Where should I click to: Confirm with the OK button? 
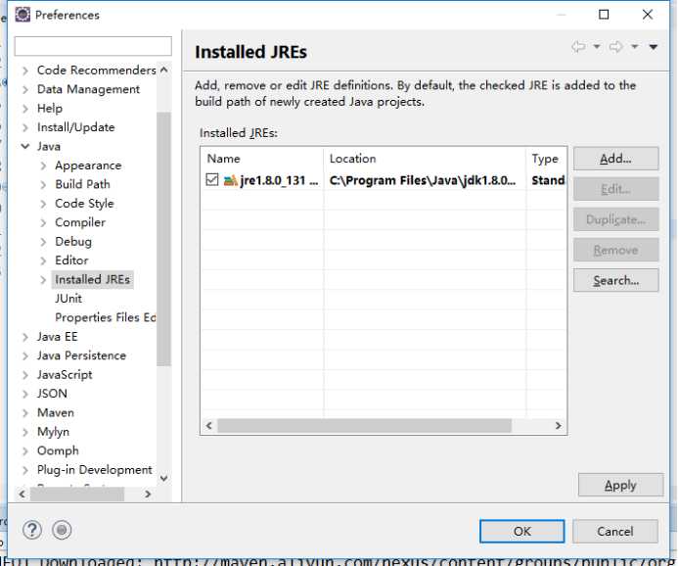pyautogui.click(x=521, y=531)
